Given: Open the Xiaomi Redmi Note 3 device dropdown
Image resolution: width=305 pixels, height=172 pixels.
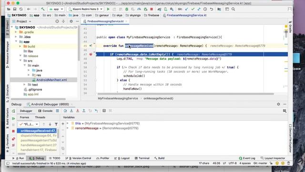Looking at the screenshot, I should 85,9.
